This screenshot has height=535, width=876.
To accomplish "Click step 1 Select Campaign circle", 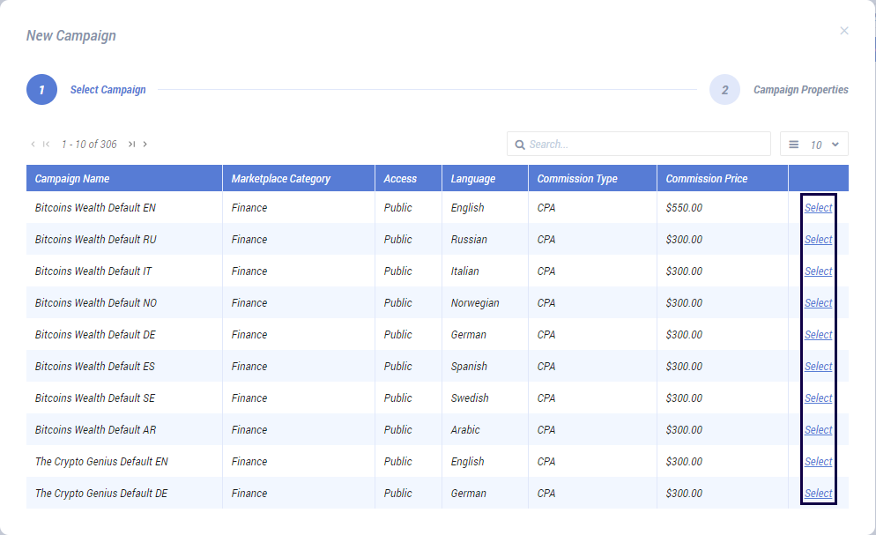I will tap(41, 90).
